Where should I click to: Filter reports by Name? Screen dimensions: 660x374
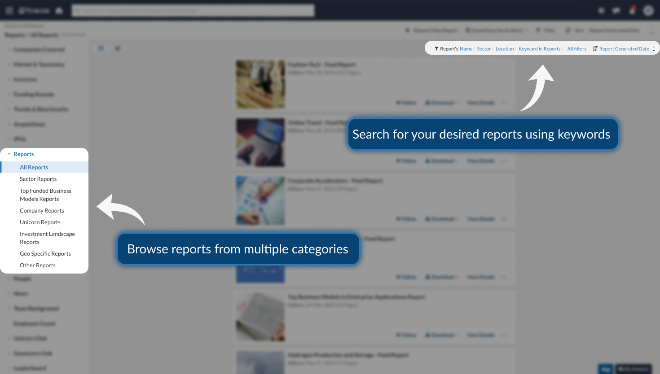point(466,49)
